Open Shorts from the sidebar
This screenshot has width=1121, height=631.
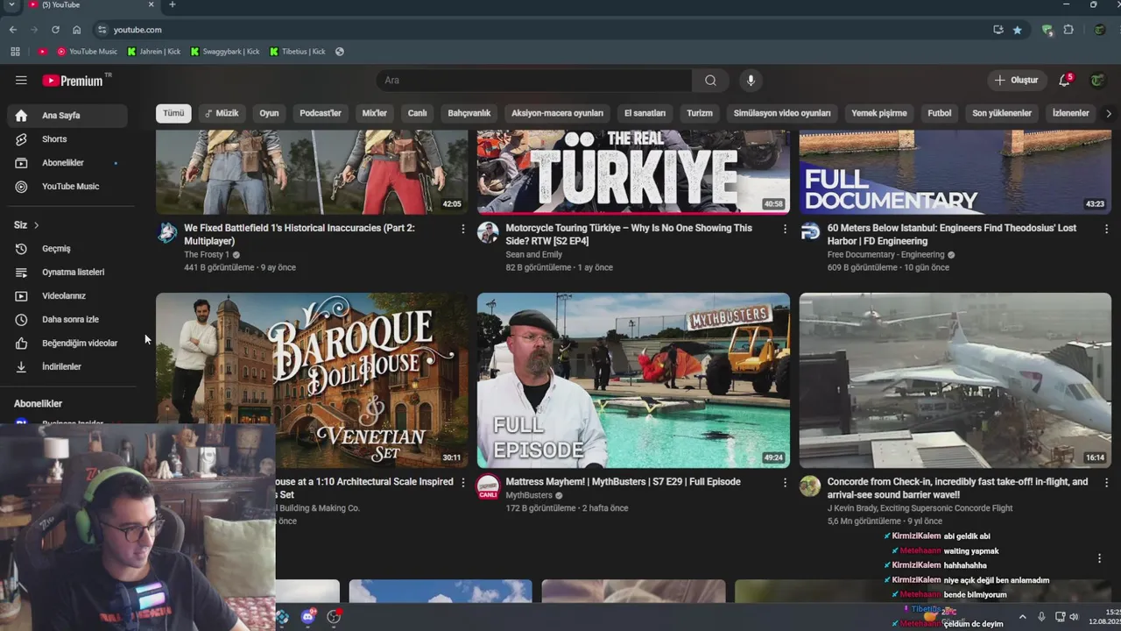(68, 139)
